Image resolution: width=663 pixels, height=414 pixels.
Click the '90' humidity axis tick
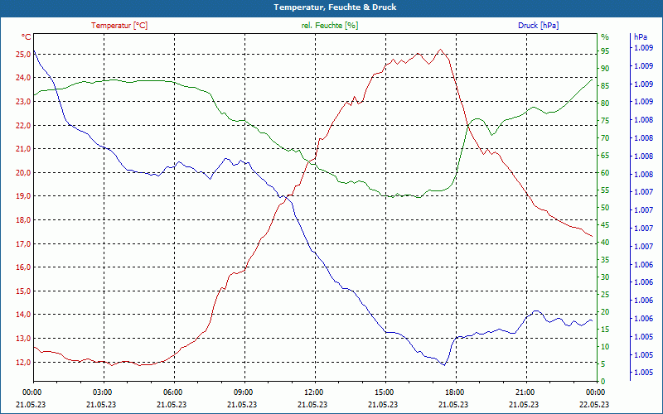click(x=605, y=69)
